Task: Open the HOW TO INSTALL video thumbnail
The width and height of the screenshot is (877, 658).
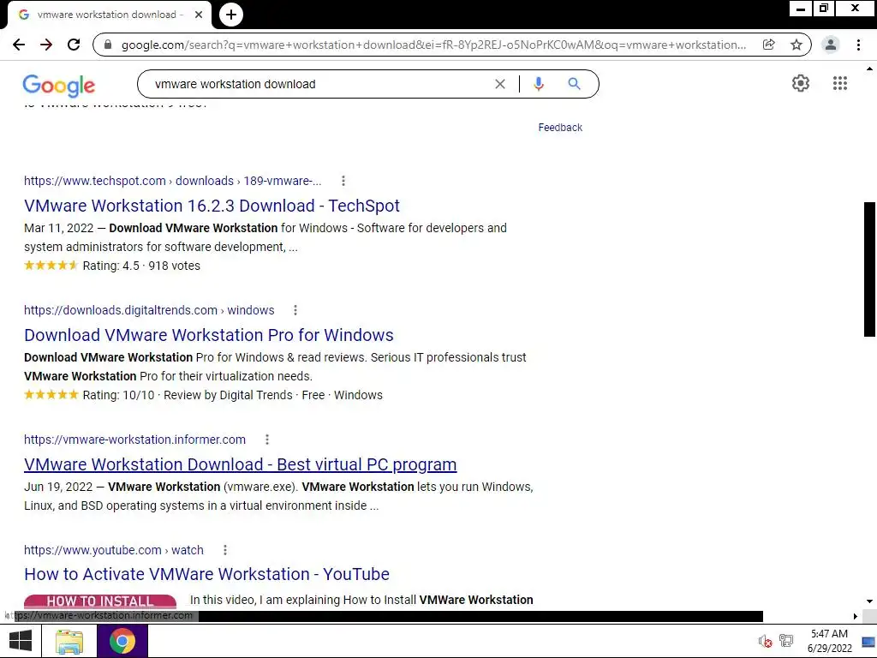Action: tap(100, 602)
